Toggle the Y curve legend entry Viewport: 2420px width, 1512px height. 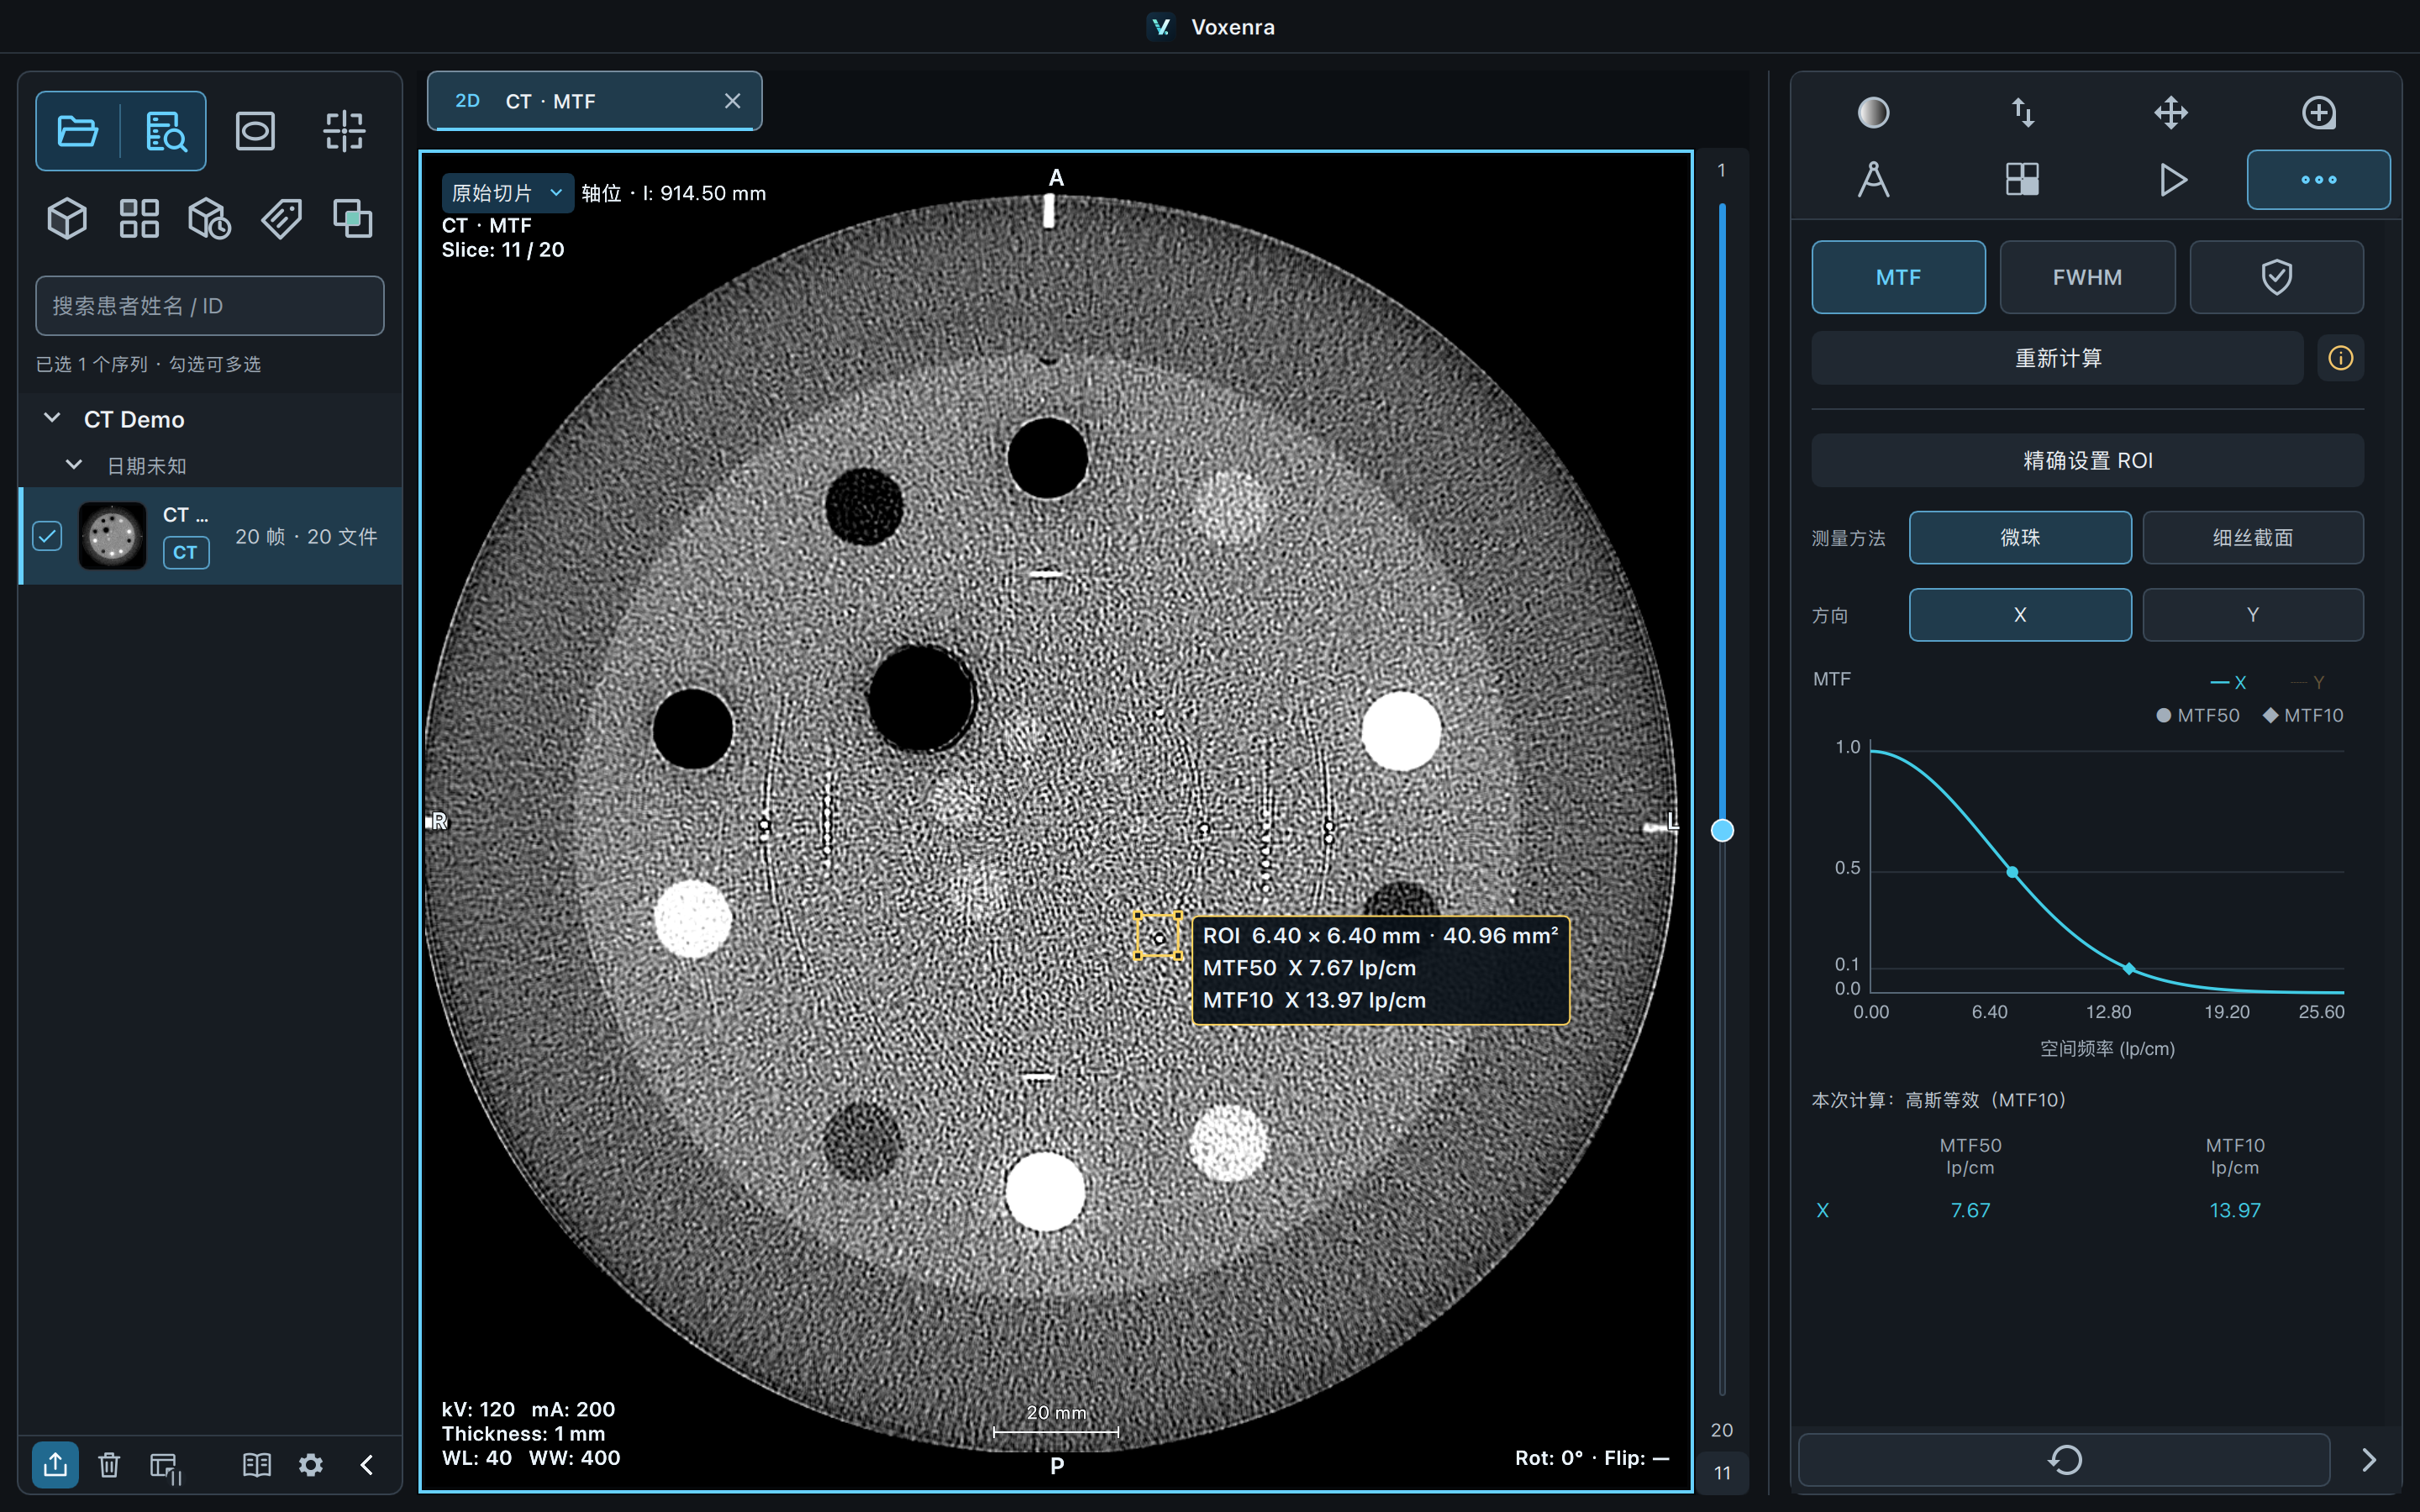click(2307, 682)
